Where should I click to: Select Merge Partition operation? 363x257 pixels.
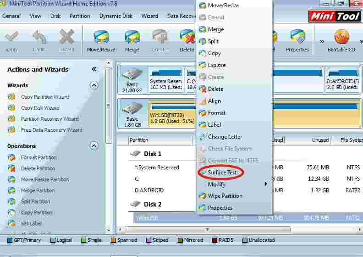38,190
